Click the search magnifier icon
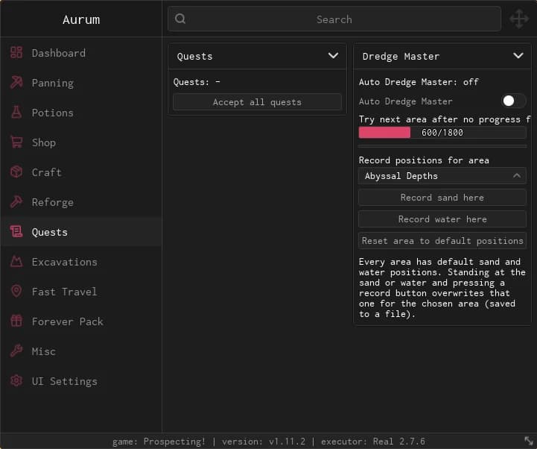Screen dimensions: 537x449 pos(180,19)
